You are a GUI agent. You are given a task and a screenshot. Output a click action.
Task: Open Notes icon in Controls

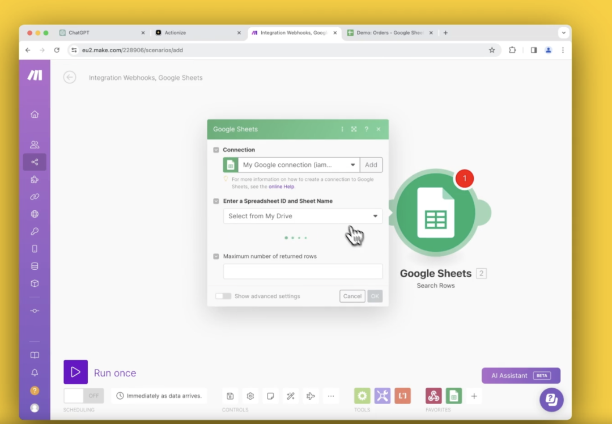pyautogui.click(x=270, y=396)
